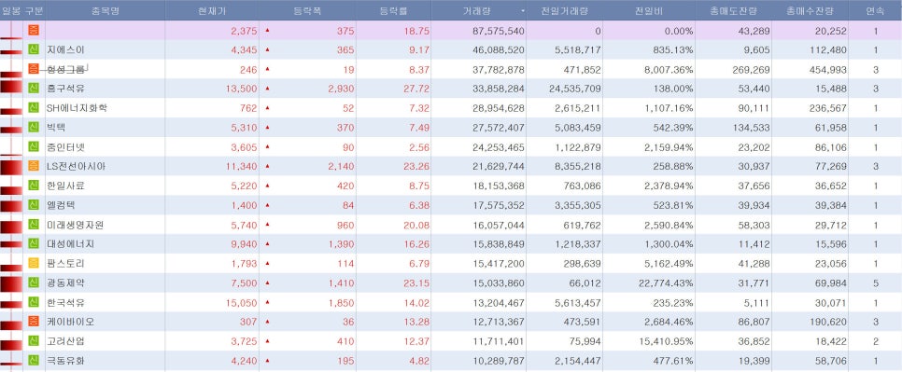
Task: Click the yellow badge beside 팜스토리
Action: (x=34, y=264)
